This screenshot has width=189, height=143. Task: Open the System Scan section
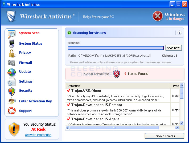coord(29,33)
